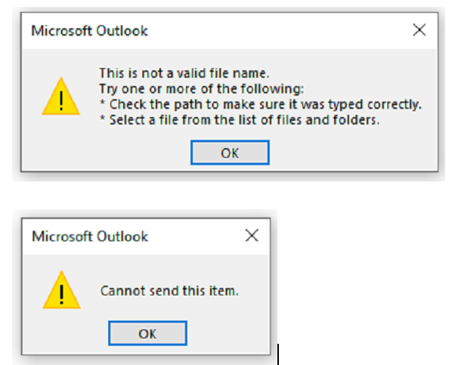Click the Microsoft Outlook title of the Cannot send dialog
Screen dimensions: 455x365
pos(89,237)
